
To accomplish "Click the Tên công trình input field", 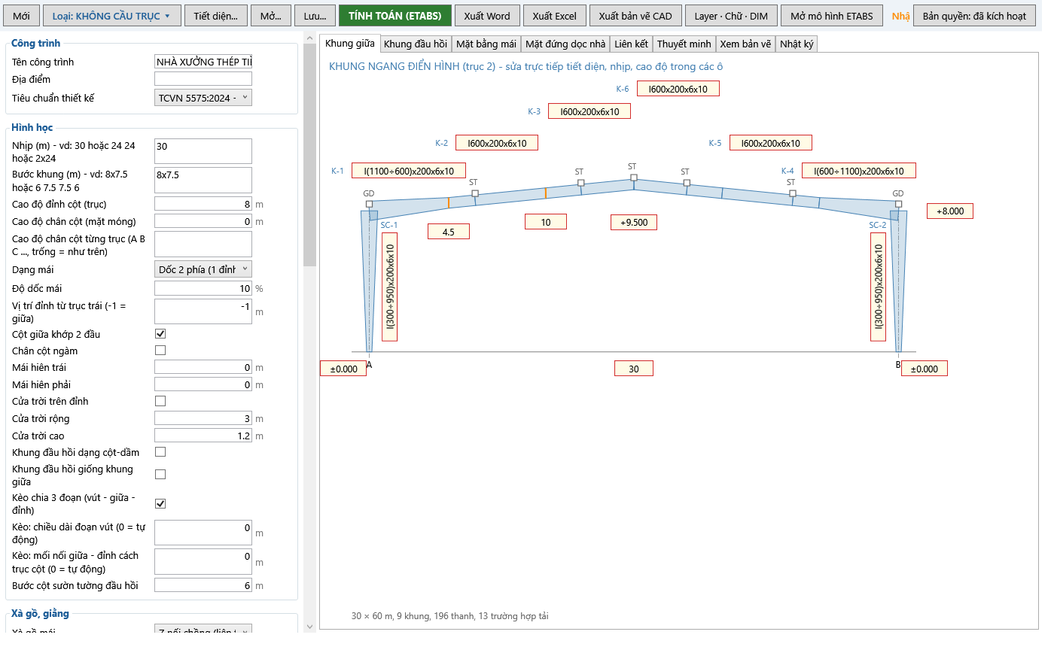I will (x=203, y=62).
